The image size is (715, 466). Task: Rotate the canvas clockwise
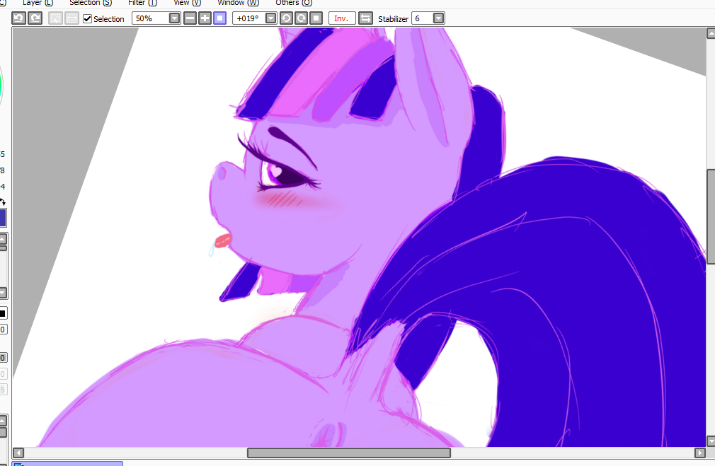click(x=301, y=18)
